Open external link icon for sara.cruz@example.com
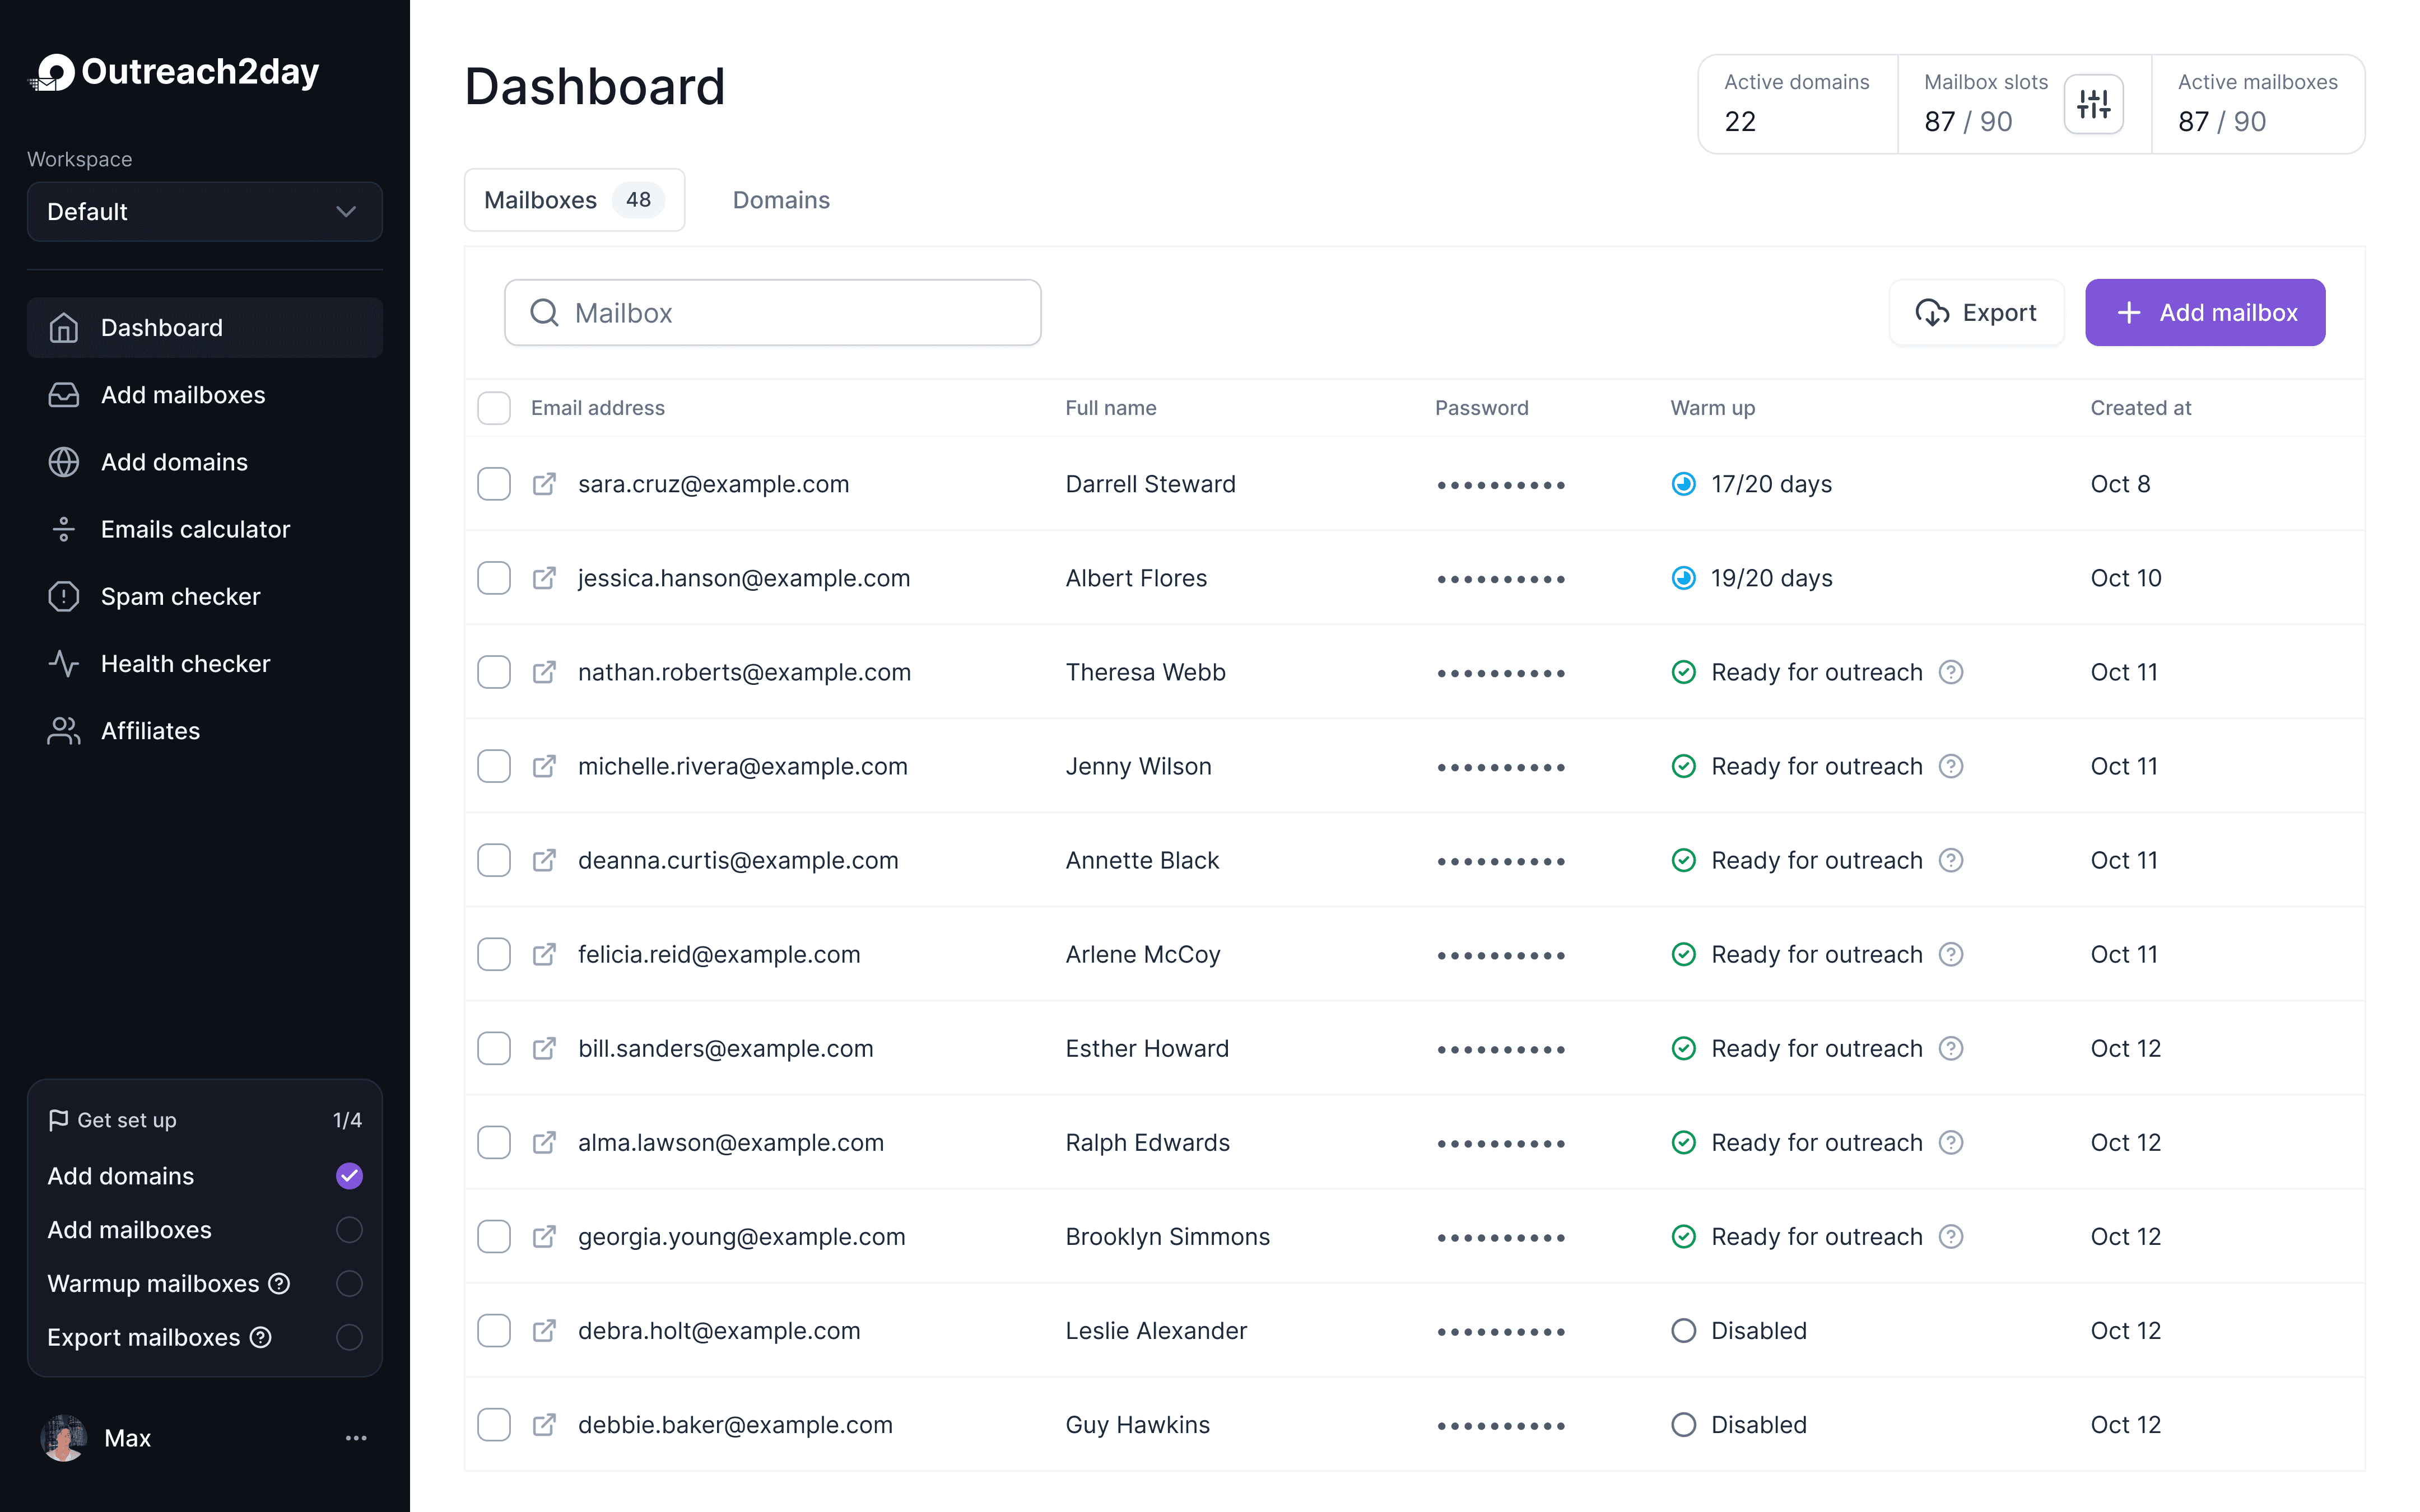The image size is (2420, 1512). click(544, 484)
